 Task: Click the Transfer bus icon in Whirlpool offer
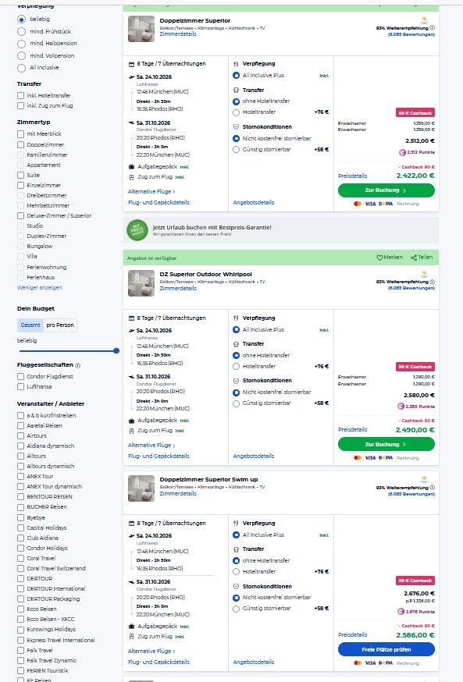coord(236,343)
